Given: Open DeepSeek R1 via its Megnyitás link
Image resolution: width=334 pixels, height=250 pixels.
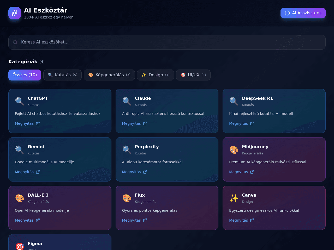Looking at the screenshot, I should click(x=242, y=123).
